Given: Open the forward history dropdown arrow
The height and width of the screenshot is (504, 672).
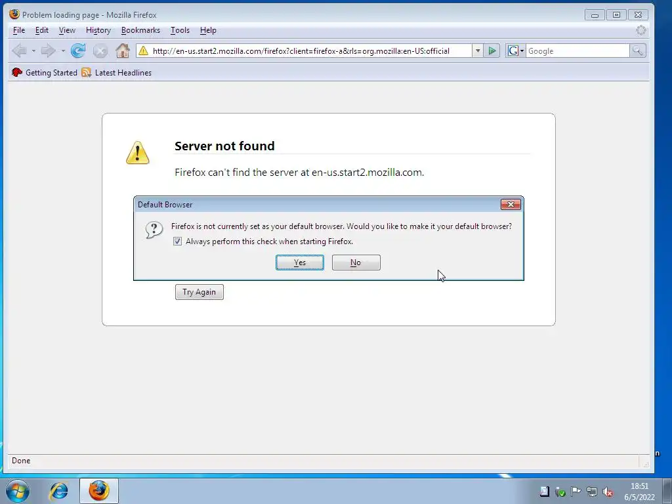Looking at the screenshot, I should [x=63, y=51].
